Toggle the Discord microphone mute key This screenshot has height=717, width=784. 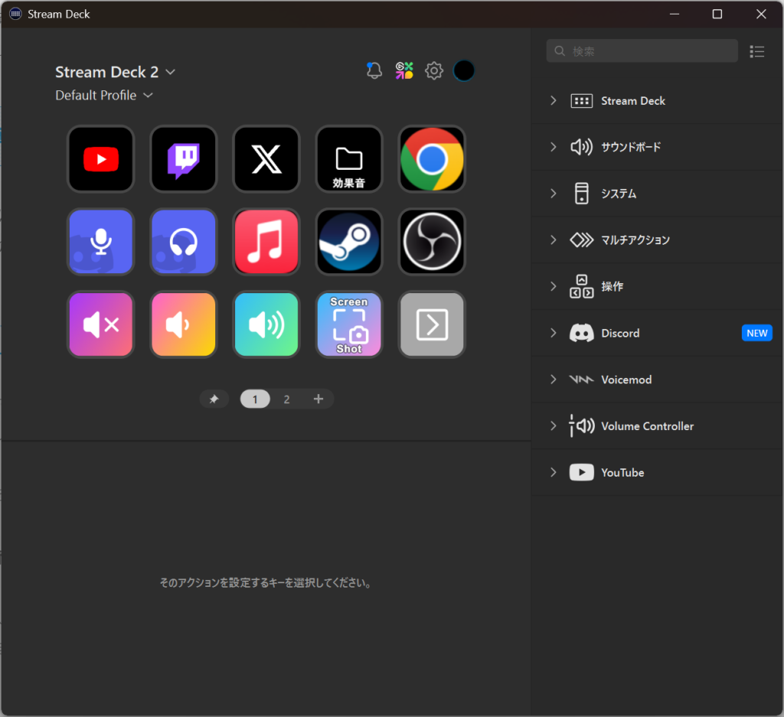point(101,242)
